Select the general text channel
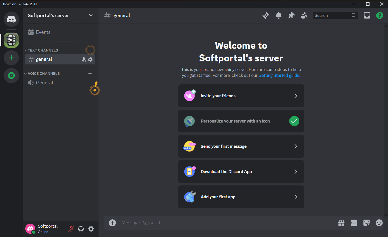This screenshot has width=388, height=237. tap(60, 59)
